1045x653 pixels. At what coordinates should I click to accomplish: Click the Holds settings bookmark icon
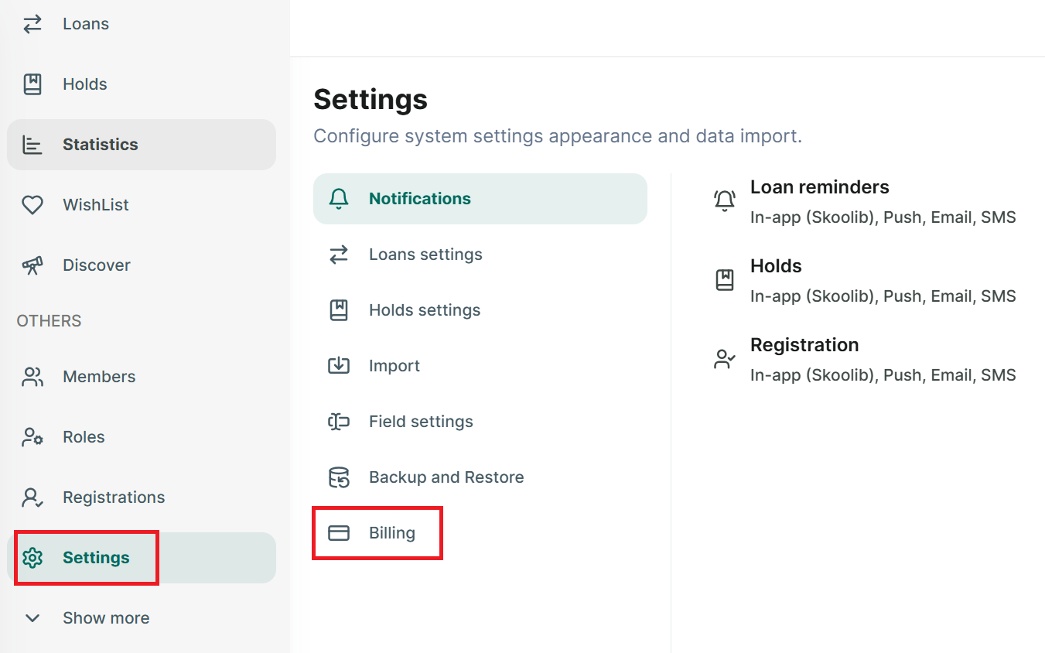[x=339, y=310]
